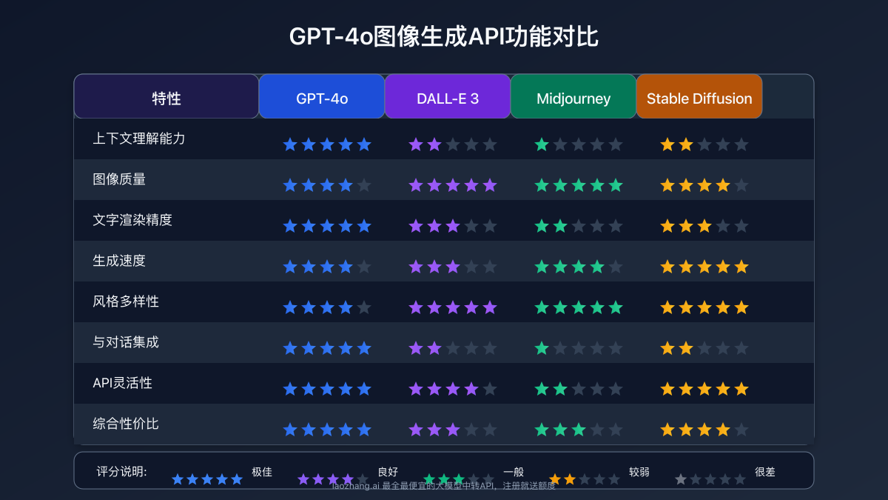Click the 与对话集成 row label

pyautogui.click(x=126, y=342)
